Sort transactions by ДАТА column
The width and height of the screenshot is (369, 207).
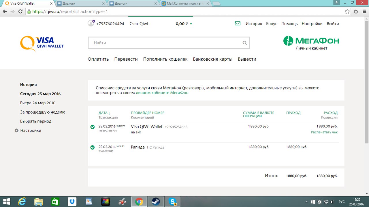pos(104,113)
